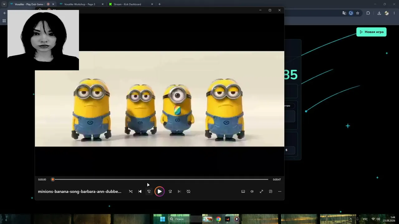399x224 pixels.
Task: Open the Chrome apps grid shortcut
Action: (4, 21)
